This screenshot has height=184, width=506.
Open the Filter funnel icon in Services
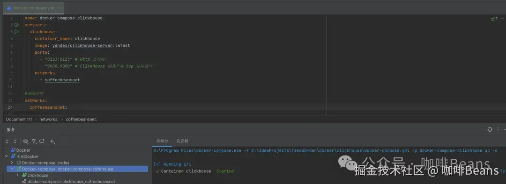[34, 141]
